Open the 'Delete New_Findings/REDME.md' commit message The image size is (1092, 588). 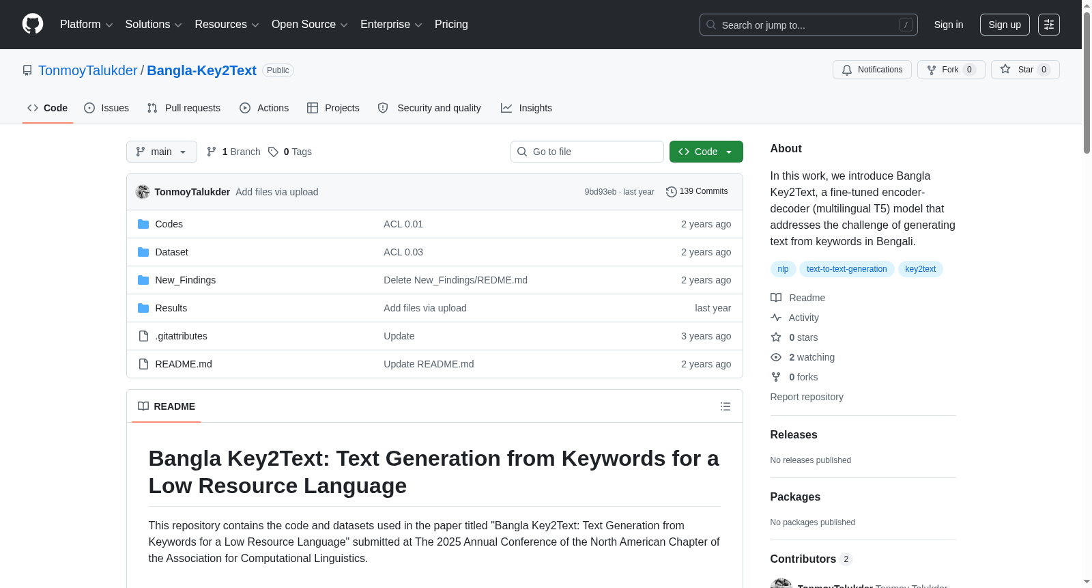[x=455, y=280]
